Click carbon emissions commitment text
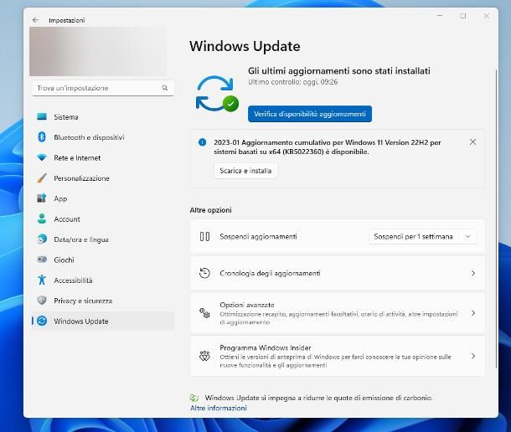 318,398
